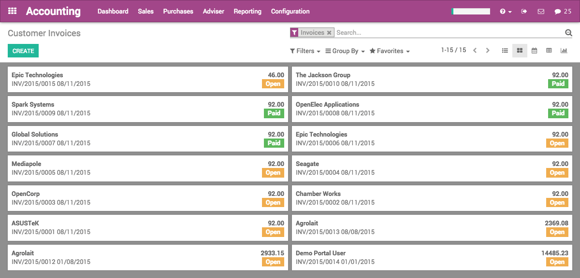Open the Filters dropdown

[x=304, y=51]
